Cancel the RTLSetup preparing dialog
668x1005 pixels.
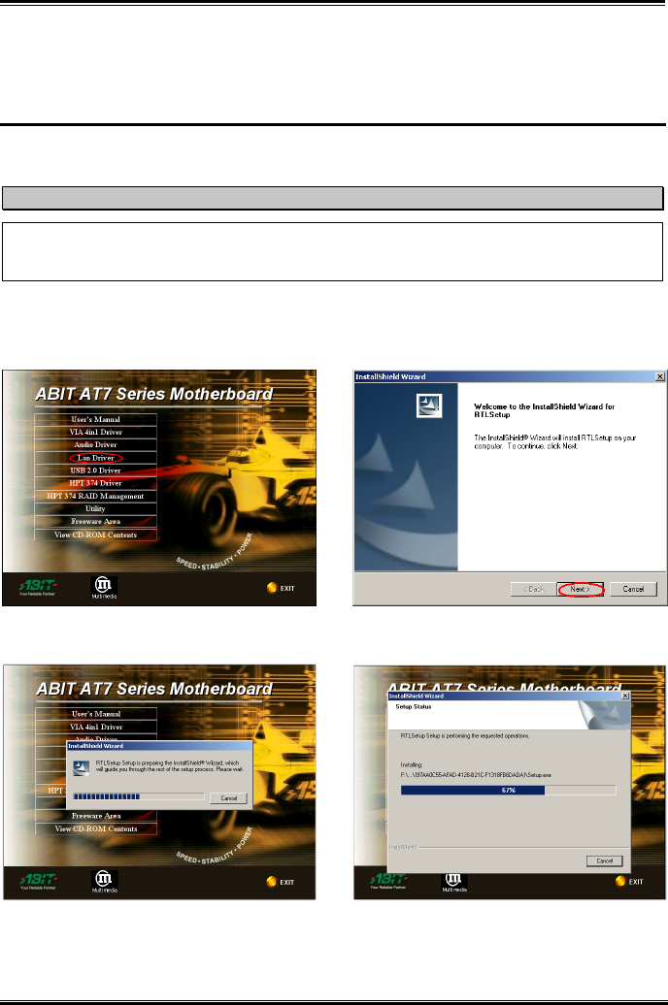(228, 798)
